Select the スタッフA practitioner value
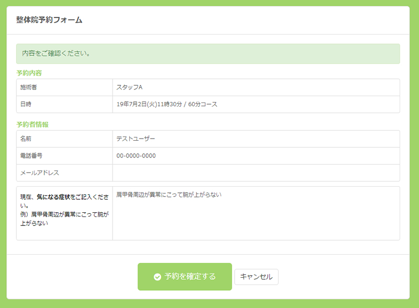 [129, 87]
